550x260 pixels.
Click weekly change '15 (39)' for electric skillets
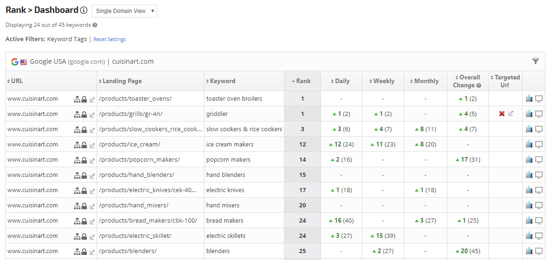tap(383, 236)
